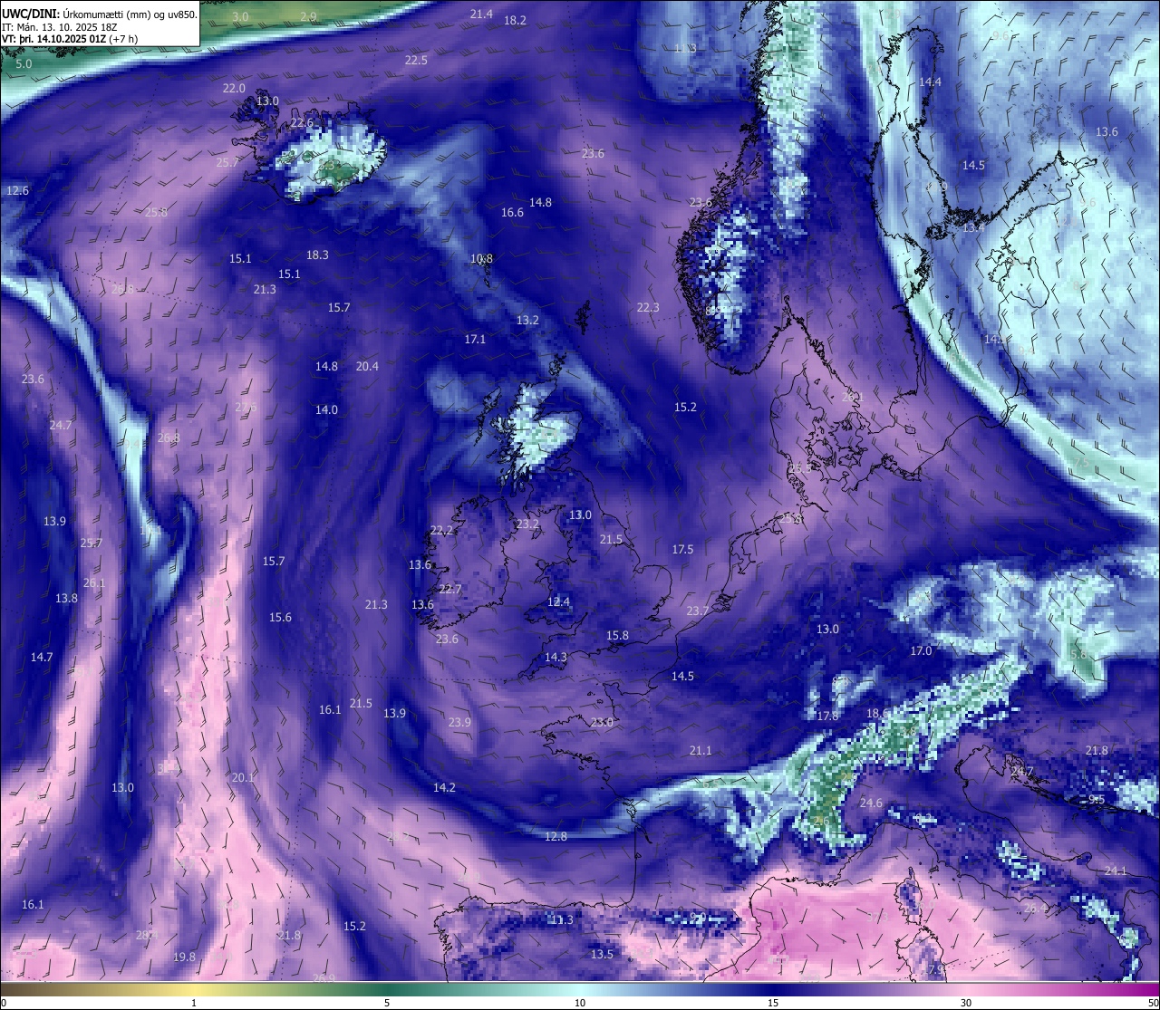Viewport: 1160px width, 1010px height.
Task: Click the map value 23.2
Action: pos(527,524)
